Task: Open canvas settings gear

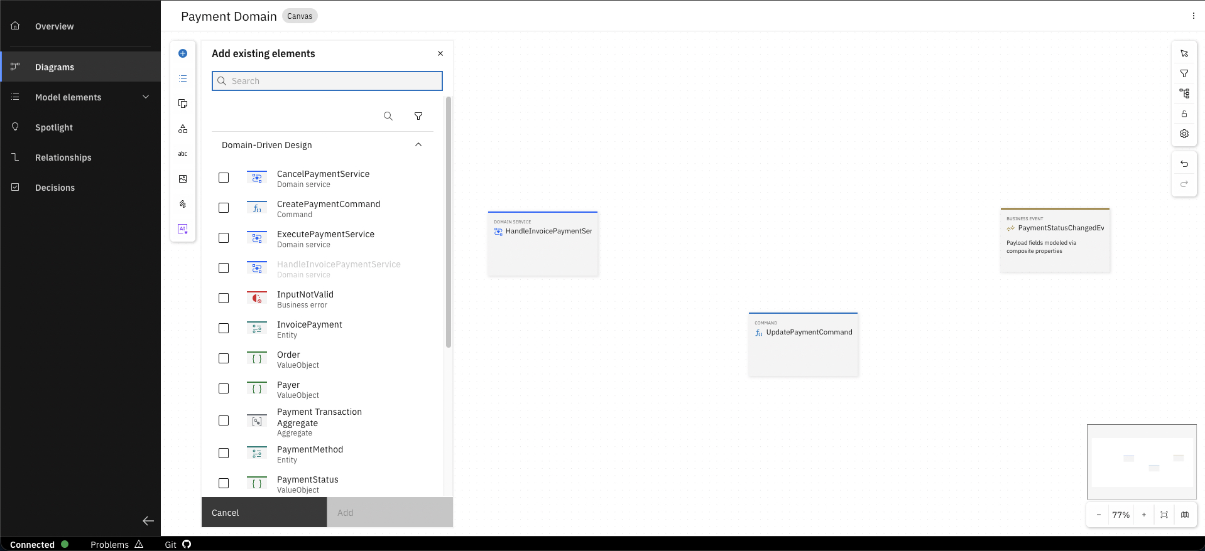Action: click(1184, 134)
